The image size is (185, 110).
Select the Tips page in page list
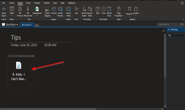coord(175,35)
